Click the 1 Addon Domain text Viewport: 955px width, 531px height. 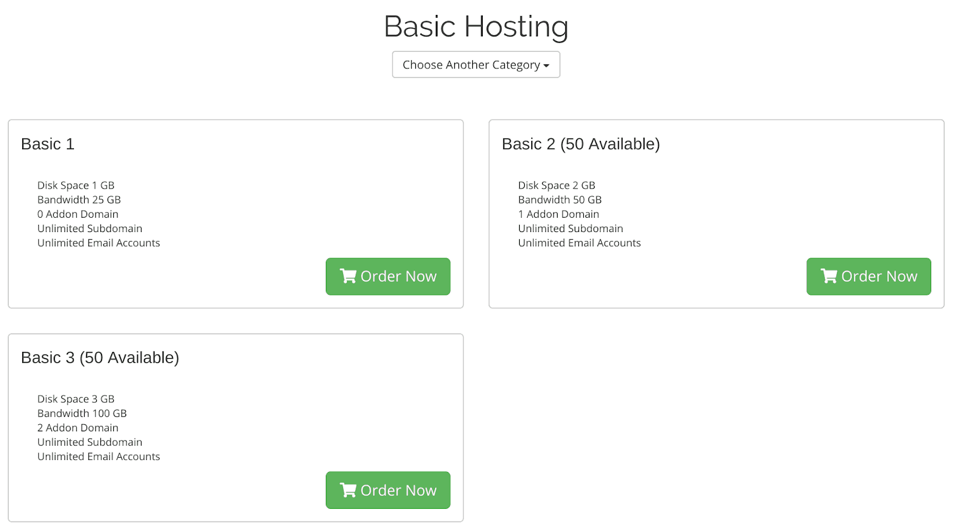(x=559, y=214)
